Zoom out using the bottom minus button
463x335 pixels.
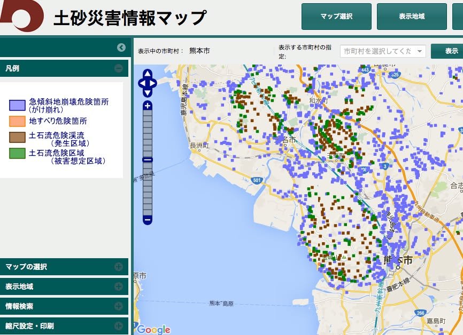(148, 219)
